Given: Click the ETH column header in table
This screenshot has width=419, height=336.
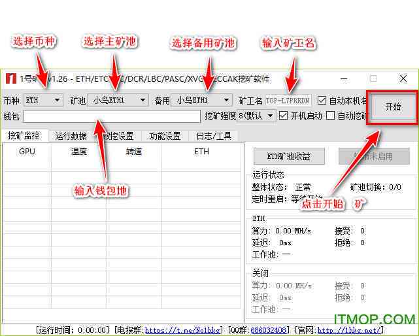Looking at the screenshot, I should [201, 152].
